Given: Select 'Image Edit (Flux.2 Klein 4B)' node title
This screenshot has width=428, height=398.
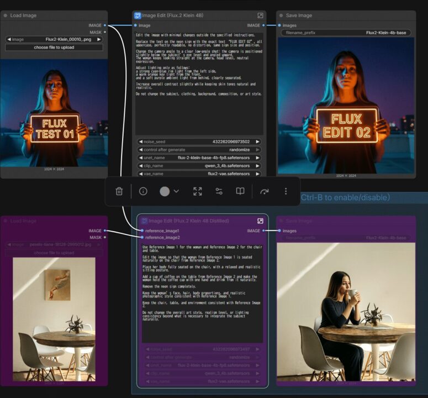Looking at the screenshot, I should point(172,15).
